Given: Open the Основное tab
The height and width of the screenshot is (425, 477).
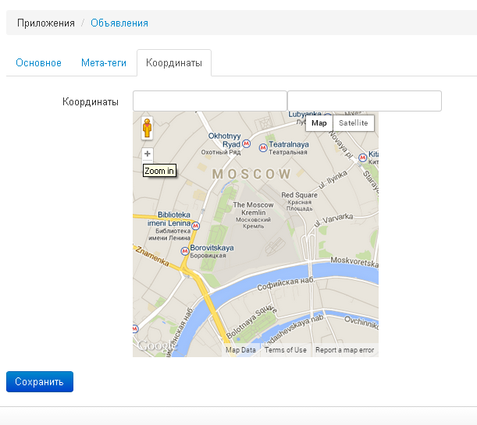Looking at the screenshot, I should point(38,63).
